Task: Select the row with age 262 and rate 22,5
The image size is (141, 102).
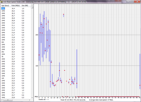Action: click(x=16, y=52)
